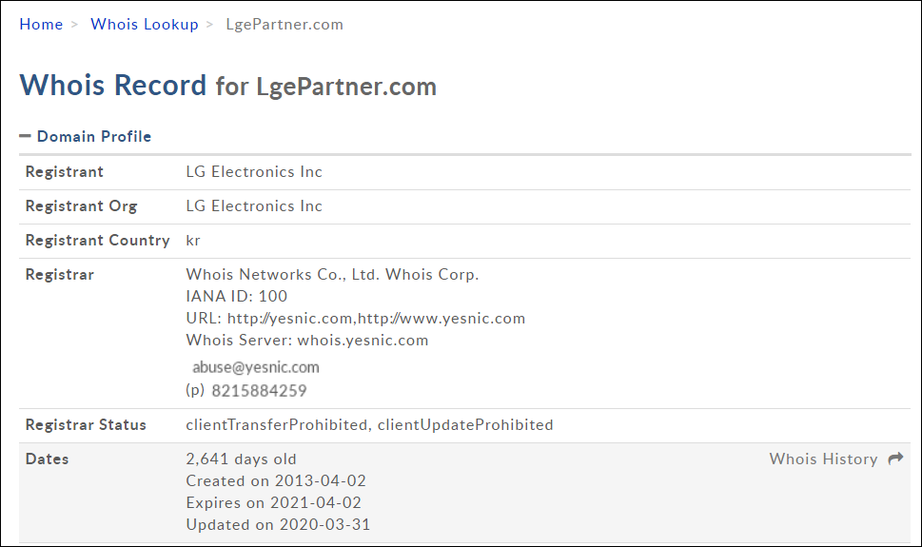Screen dimensions: 922x547
Task: Select the Registrant row's LG Electronics Inc value
Action: (254, 172)
